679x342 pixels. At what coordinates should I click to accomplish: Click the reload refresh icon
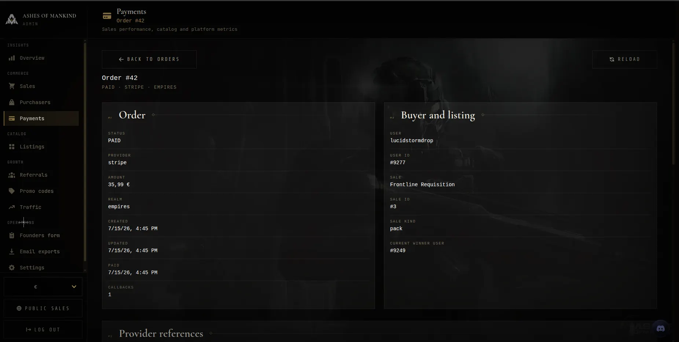pyautogui.click(x=612, y=59)
